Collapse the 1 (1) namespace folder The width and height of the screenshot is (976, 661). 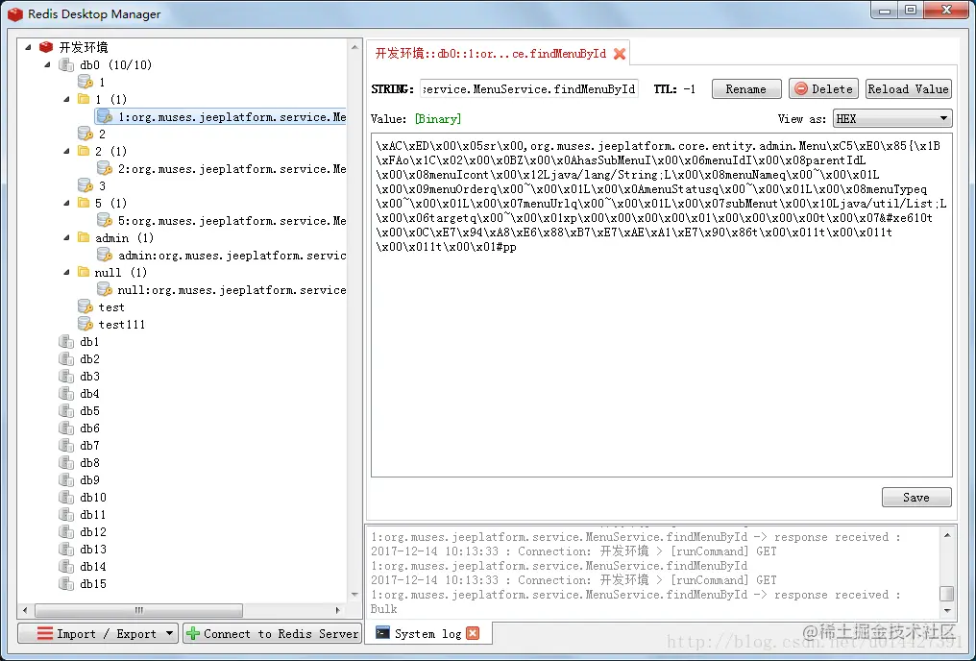[x=66, y=99]
